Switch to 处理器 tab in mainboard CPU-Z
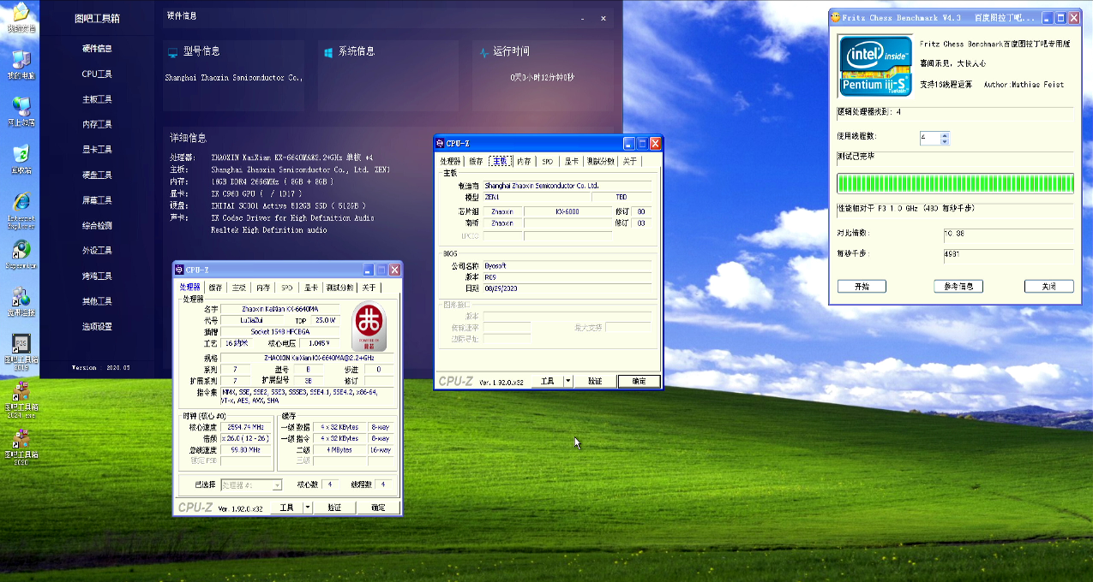Image resolution: width=1093 pixels, height=582 pixels. click(x=450, y=161)
